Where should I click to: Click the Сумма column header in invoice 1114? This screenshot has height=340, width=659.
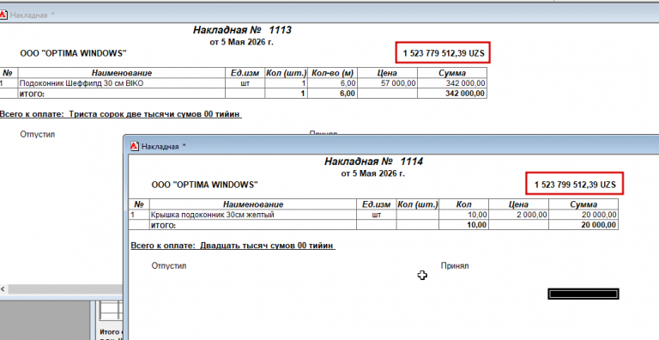click(583, 204)
